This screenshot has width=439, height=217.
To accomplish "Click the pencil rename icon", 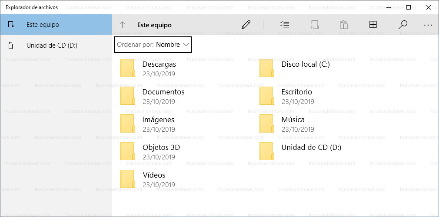I will [246, 25].
